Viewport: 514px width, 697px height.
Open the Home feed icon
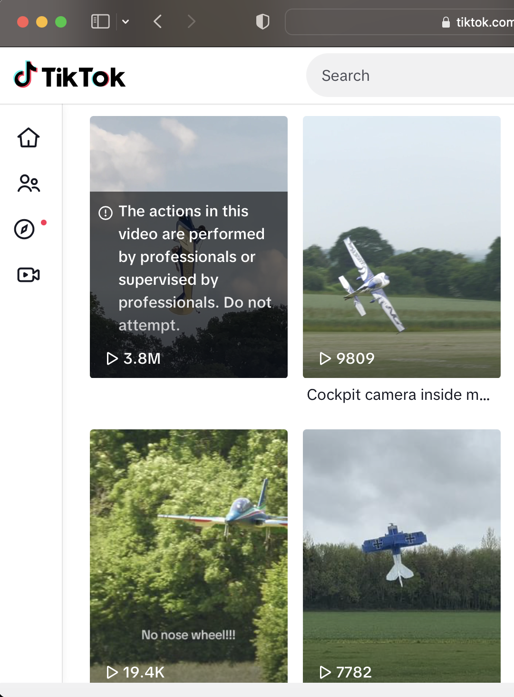(x=29, y=138)
